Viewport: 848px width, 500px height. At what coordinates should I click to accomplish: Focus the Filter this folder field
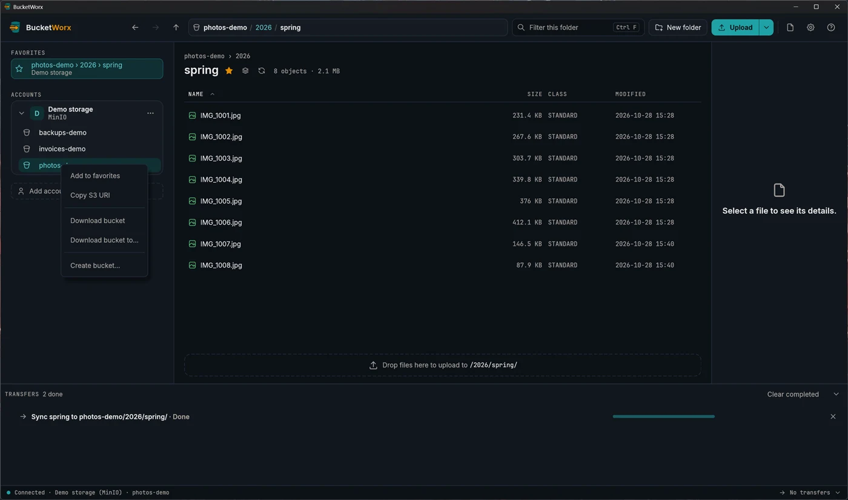pos(578,27)
